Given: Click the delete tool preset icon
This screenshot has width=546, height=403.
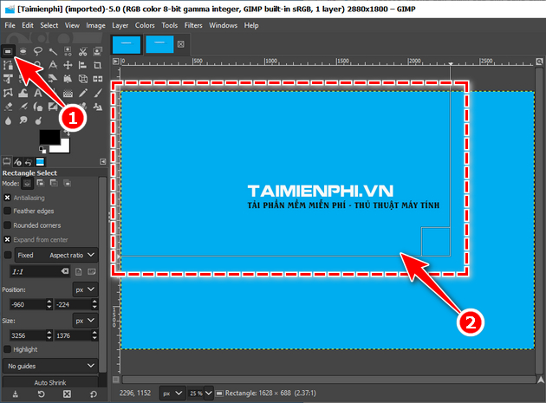Looking at the screenshot, I should (x=67, y=394).
